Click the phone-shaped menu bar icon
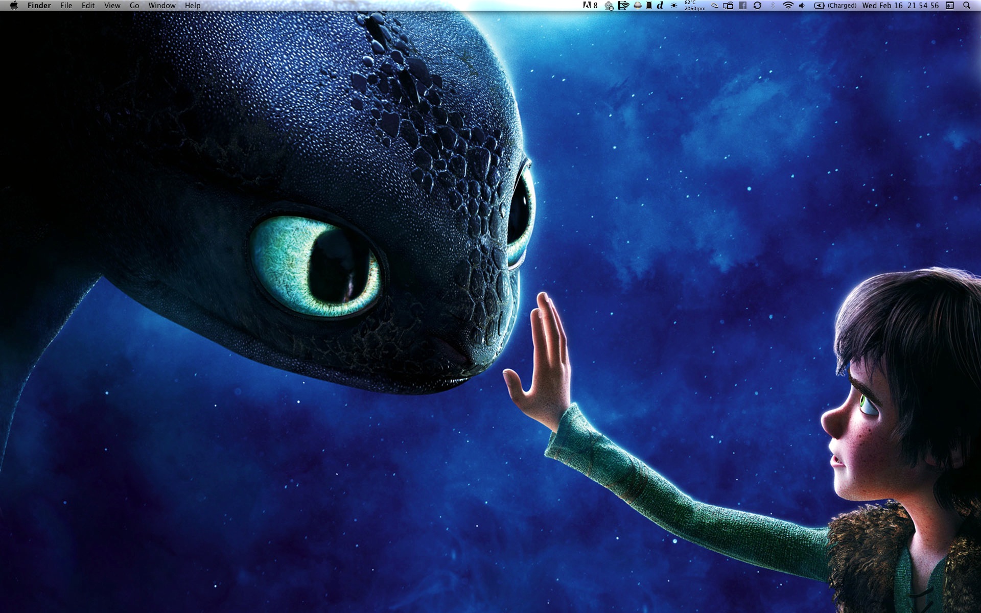Screen dimensions: 981x613 coord(649,5)
